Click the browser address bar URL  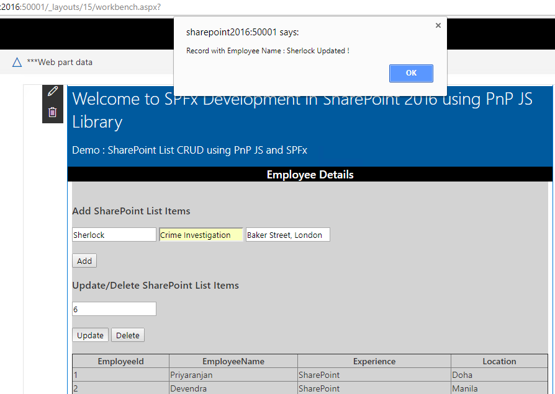point(81,7)
